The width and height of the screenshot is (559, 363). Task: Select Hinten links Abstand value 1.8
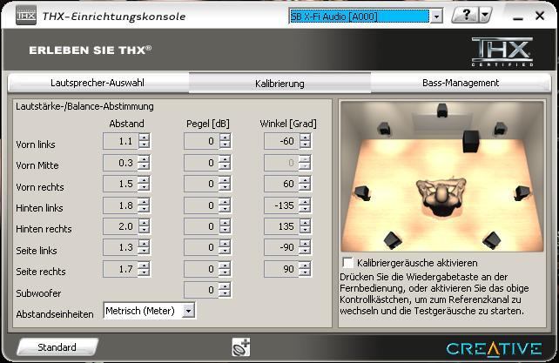[120, 205]
